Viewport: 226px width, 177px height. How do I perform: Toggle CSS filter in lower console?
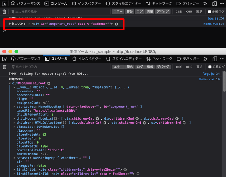tap(179, 67)
